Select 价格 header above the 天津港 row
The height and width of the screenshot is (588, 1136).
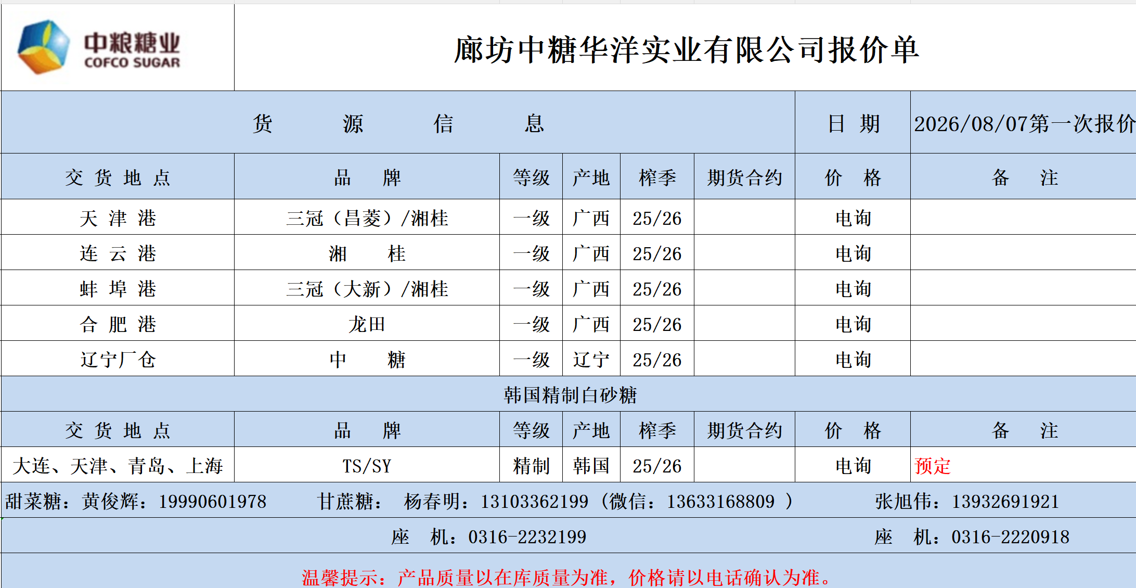[x=853, y=177]
